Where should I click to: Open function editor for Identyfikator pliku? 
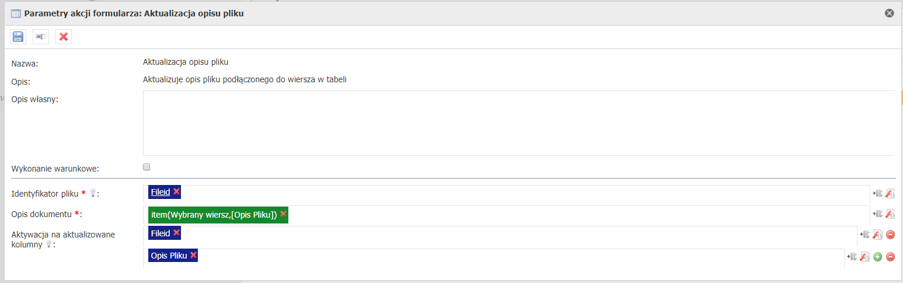[890, 194]
